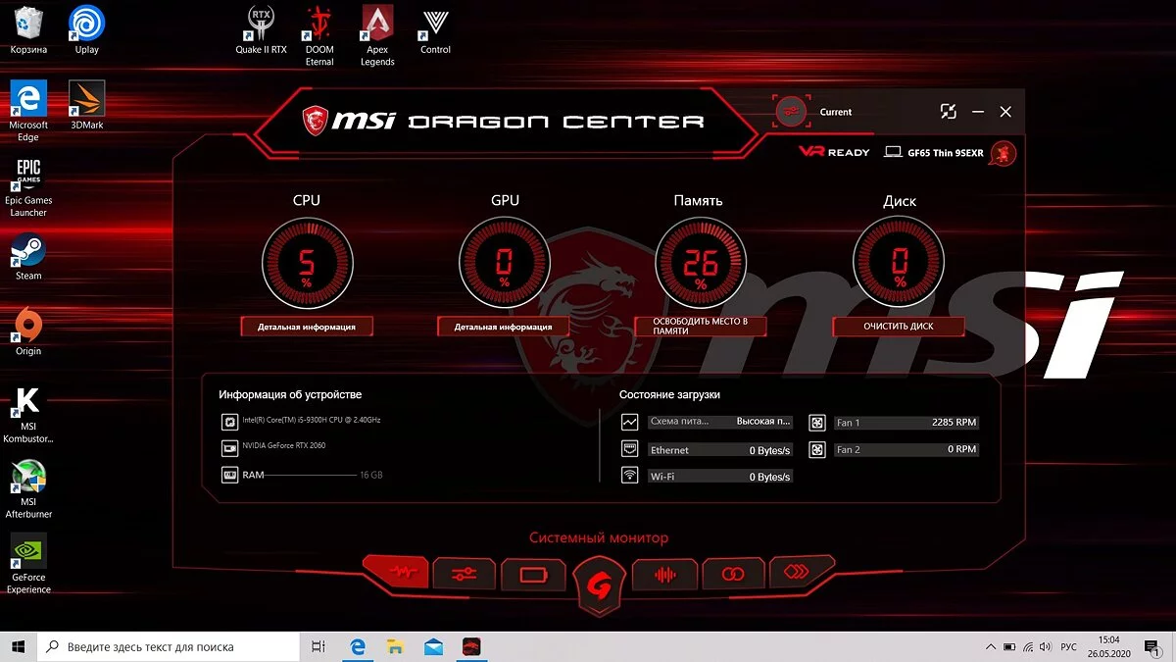Click the 'Fan 2 0 RPM' readout

click(x=906, y=449)
